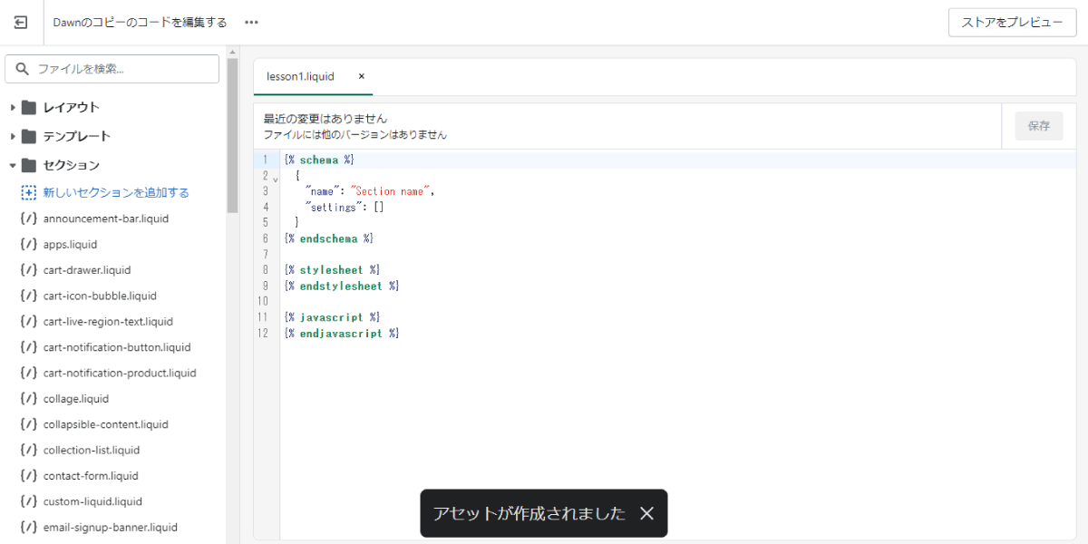Click line number 10 in the gutter
Viewport: 1088px width, 544px height.
click(x=263, y=301)
